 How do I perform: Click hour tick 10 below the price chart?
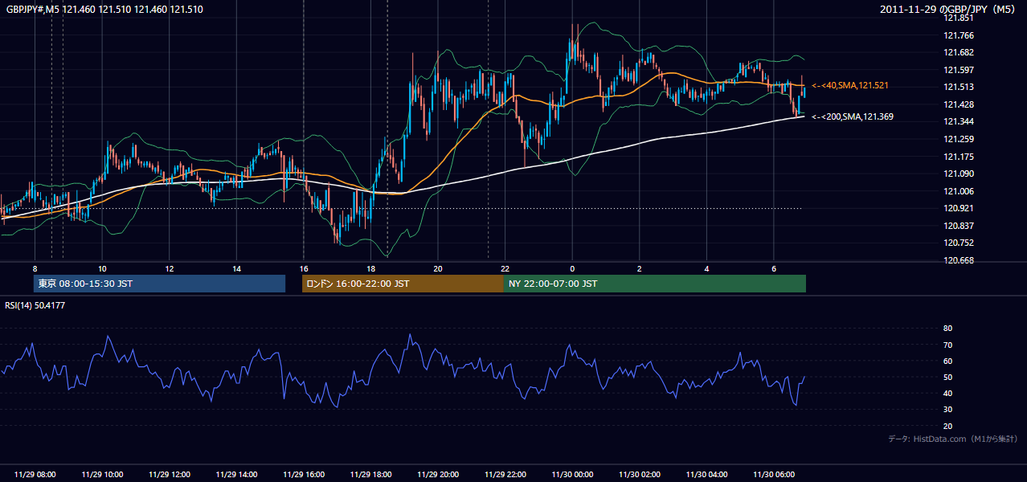click(102, 268)
